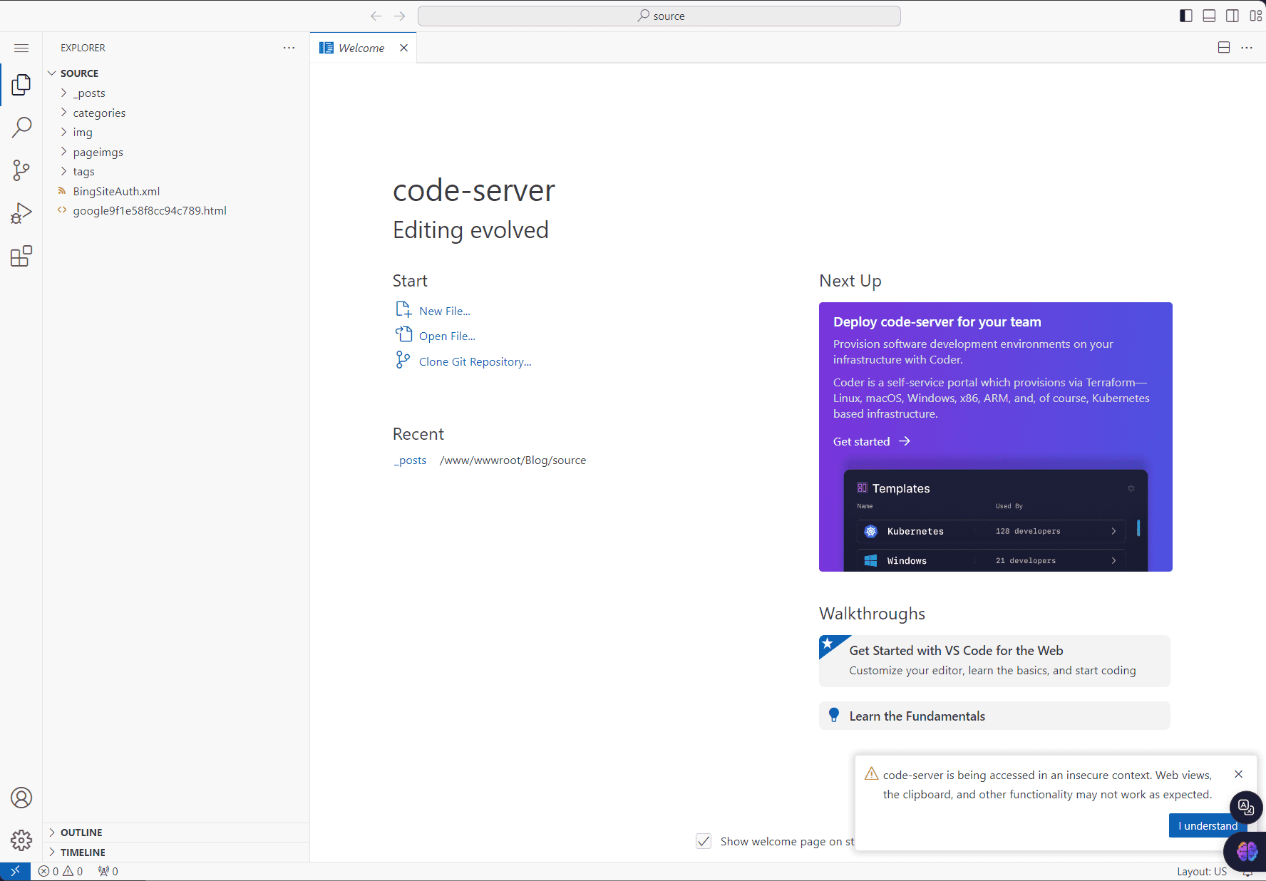The image size is (1266, 881).
Task: Click the I understand button
Action: (1208, 825)
